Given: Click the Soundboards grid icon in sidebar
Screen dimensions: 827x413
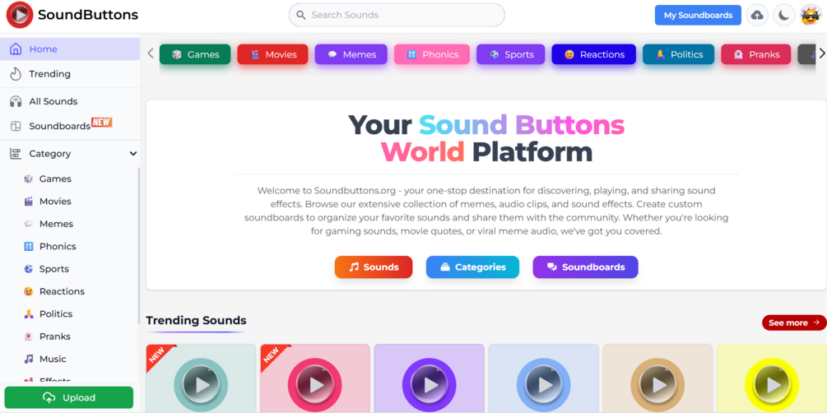Looking at the screenshot, I should click(x=16, y=126).
